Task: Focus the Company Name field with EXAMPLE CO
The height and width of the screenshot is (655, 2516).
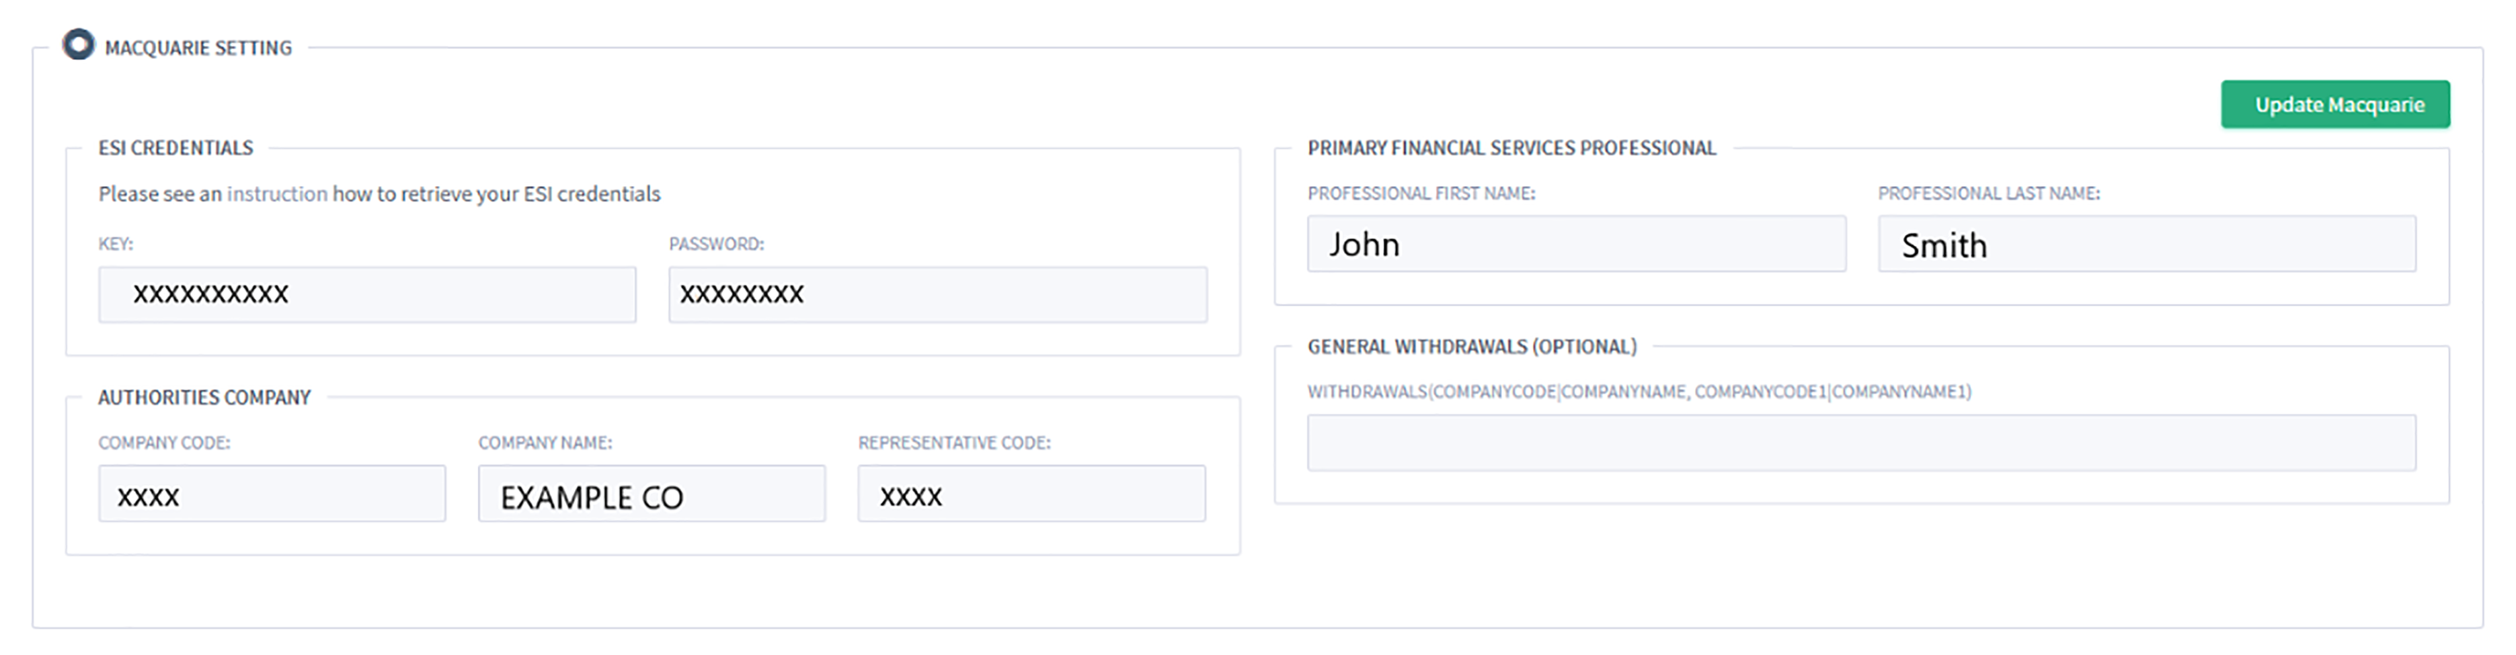Action: pyautogui.click(x=652, y=494)
